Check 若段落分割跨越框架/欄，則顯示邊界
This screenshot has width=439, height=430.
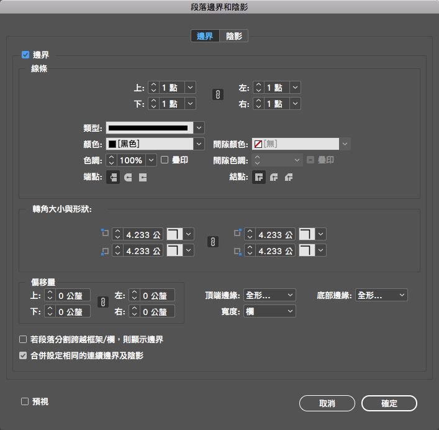pyautogui.click(x=23, y=339)
